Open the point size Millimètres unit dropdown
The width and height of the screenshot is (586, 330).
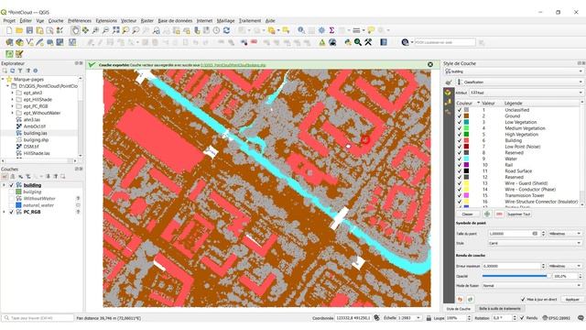pos(565,234)
